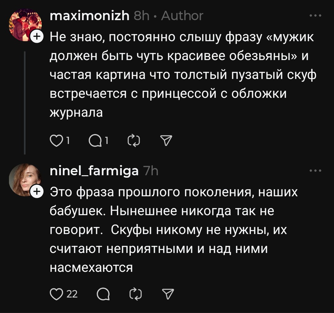This screenshot has width=334, height=313.
Task: Open the 8h timestamp on maximonizh's comment
Action: click(x=142, y=16)
